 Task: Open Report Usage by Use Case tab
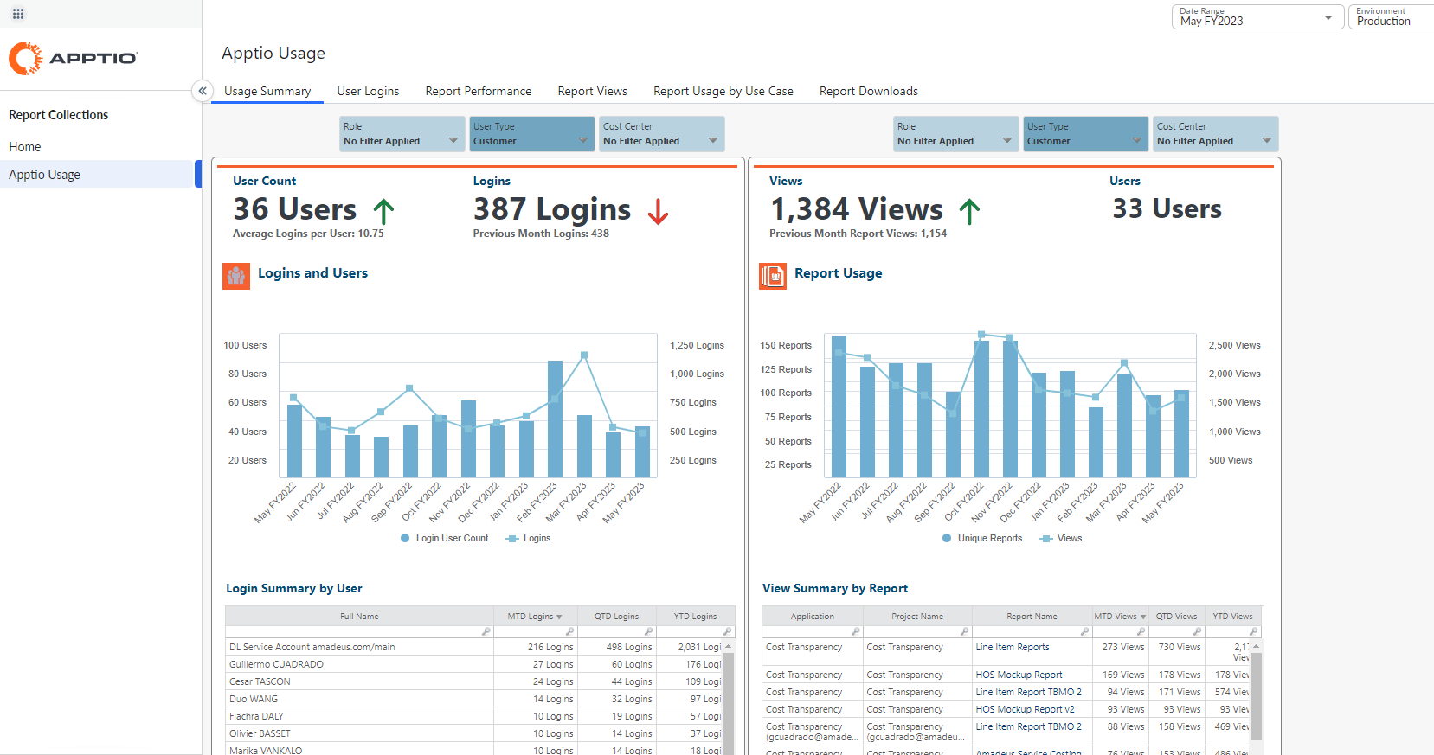tap(723, 91)
